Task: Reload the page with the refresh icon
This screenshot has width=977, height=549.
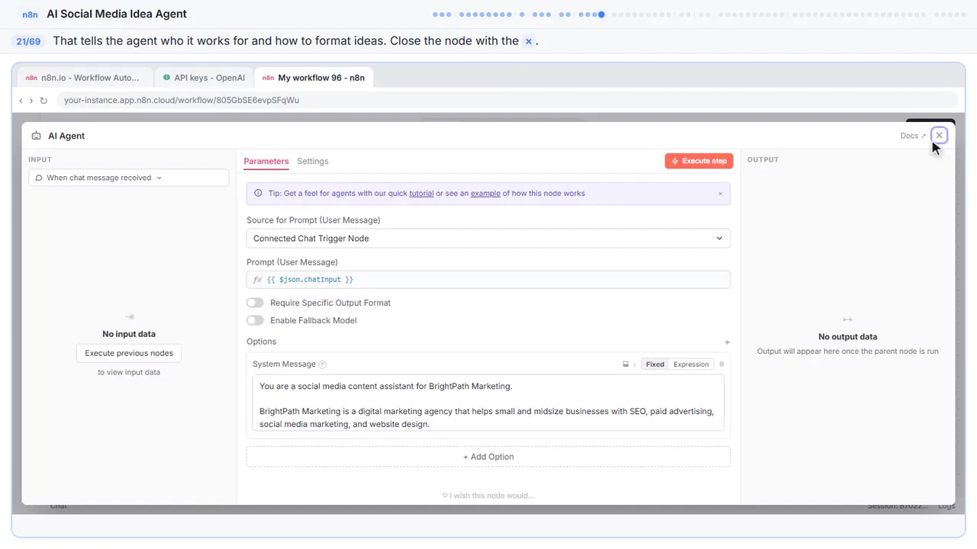Action: 44,101
